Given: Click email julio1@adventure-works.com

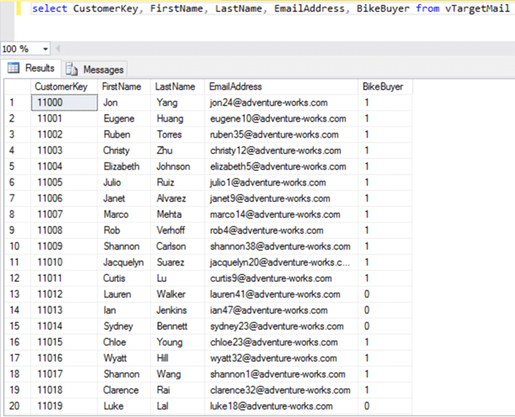Looking at the screenshot, I should 268,183.
